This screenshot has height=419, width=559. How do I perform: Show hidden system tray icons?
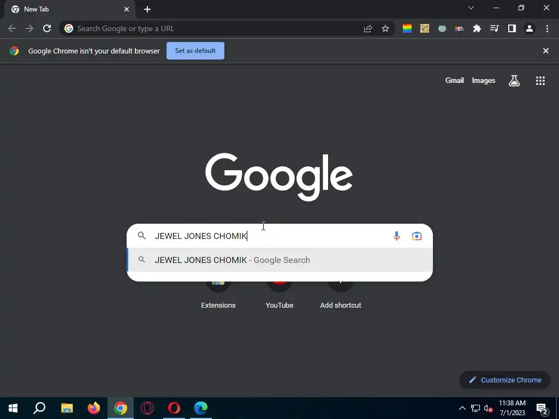[x=462, y=408]
